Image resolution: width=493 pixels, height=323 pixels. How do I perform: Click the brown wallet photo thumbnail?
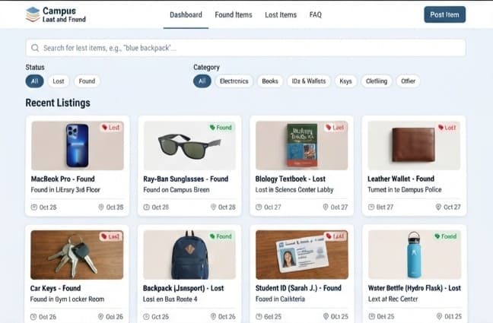tap(414, 145)
